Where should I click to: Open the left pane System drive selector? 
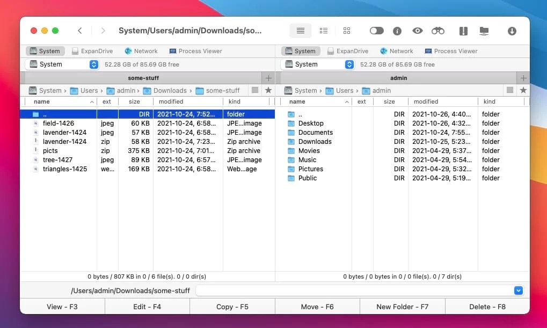(x=94, y=64)
